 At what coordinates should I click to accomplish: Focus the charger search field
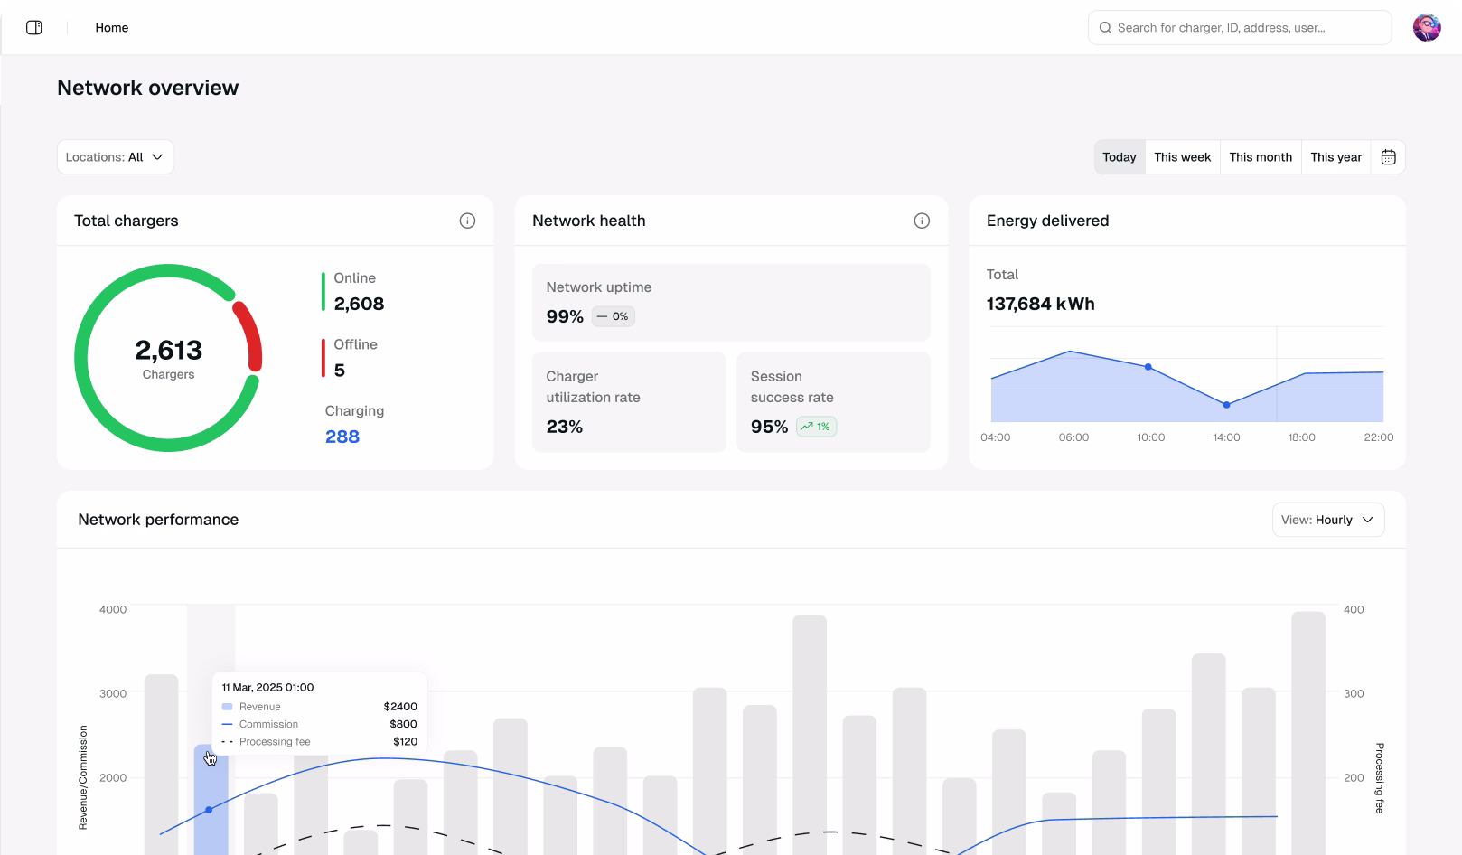point(1240,28)
